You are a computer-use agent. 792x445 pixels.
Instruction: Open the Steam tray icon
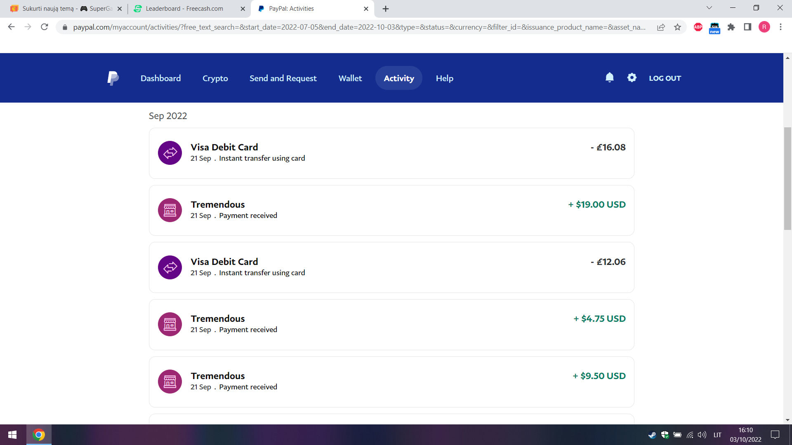[652, 435]
